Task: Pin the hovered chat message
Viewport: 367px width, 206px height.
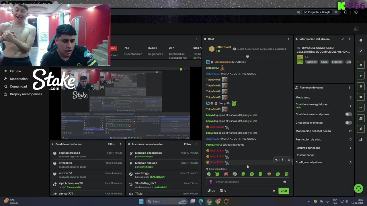Action: (x=283, y=160)
